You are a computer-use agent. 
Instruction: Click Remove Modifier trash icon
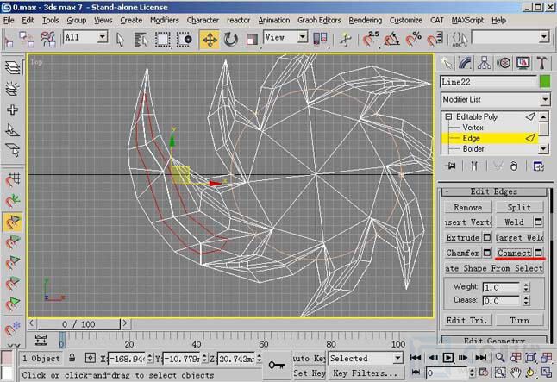[514, 166]
